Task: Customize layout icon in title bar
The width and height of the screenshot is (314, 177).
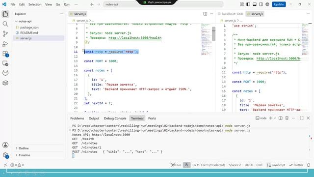Action: pos(242,4)
